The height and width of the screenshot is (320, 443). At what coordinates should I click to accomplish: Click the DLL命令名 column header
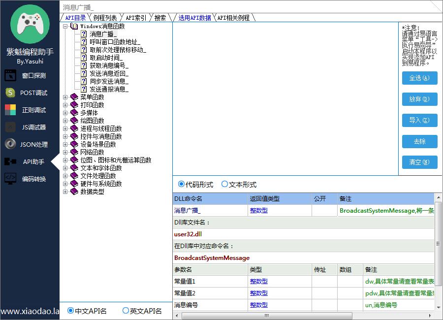click(210, 199)
